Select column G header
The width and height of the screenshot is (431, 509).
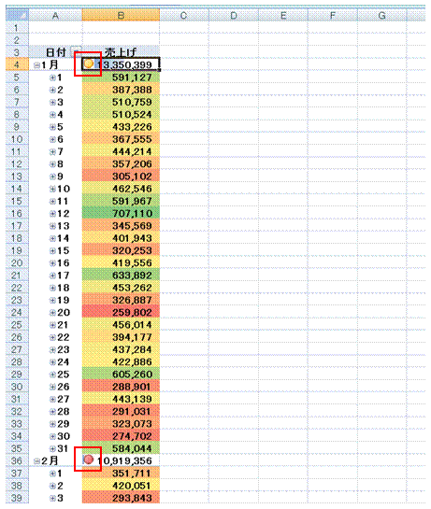[382, 15]
